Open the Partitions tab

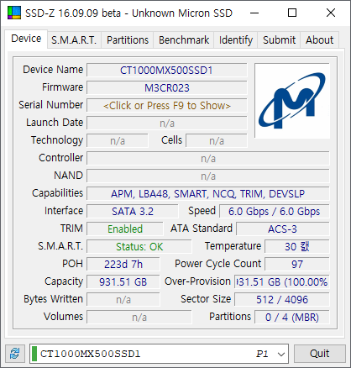(x=128, y=40)
